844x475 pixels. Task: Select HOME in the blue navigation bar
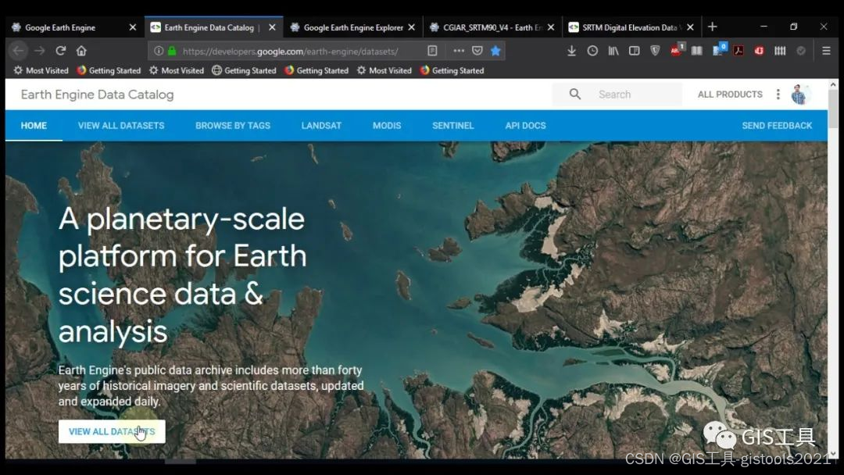tap(34, 125)
